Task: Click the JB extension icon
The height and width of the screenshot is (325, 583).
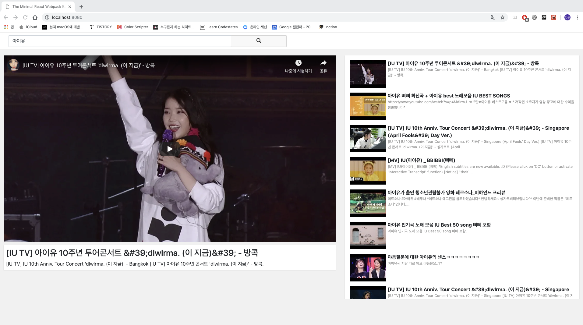Action: click(x=544, y=17)
